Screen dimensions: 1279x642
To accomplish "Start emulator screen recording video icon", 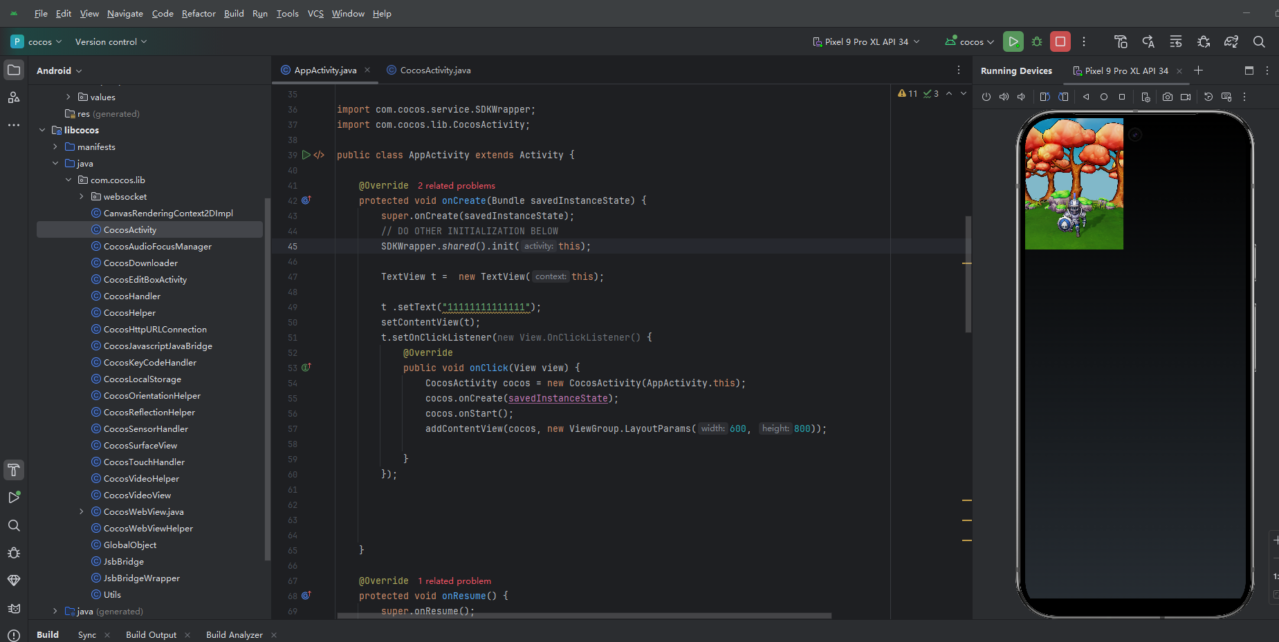I will click(1186, 97).
